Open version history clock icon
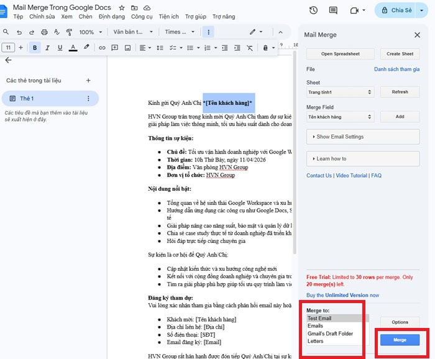This screenshot has height=359, width=435. click(313, 11)
